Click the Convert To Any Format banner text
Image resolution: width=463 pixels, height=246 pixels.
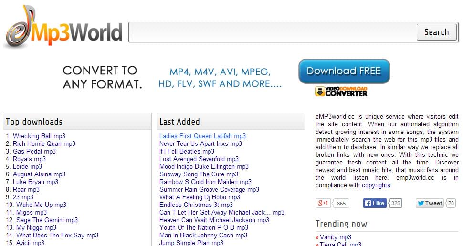click(x=102, y=77)
